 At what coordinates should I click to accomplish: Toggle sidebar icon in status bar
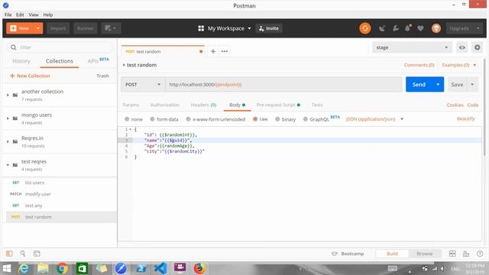[x=9, y=254]
